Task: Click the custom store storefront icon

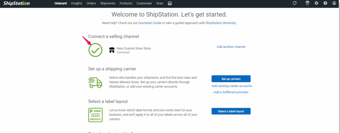Action: tap(112, 50)
